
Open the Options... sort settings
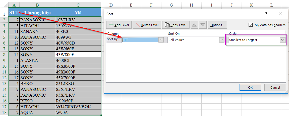coord(217,25)
